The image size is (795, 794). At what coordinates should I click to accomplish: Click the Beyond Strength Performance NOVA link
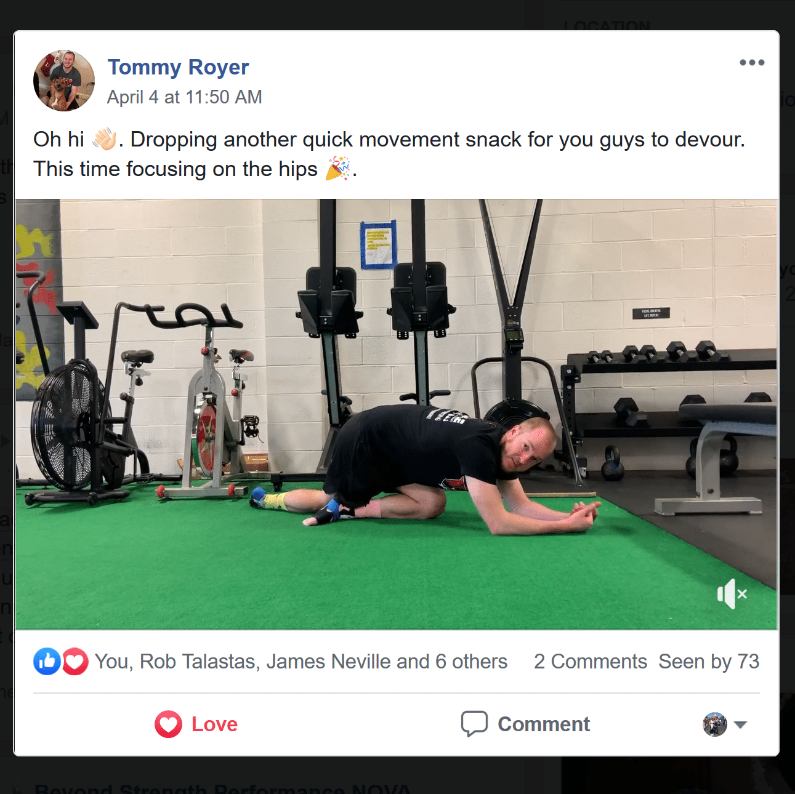click(222, 788)
